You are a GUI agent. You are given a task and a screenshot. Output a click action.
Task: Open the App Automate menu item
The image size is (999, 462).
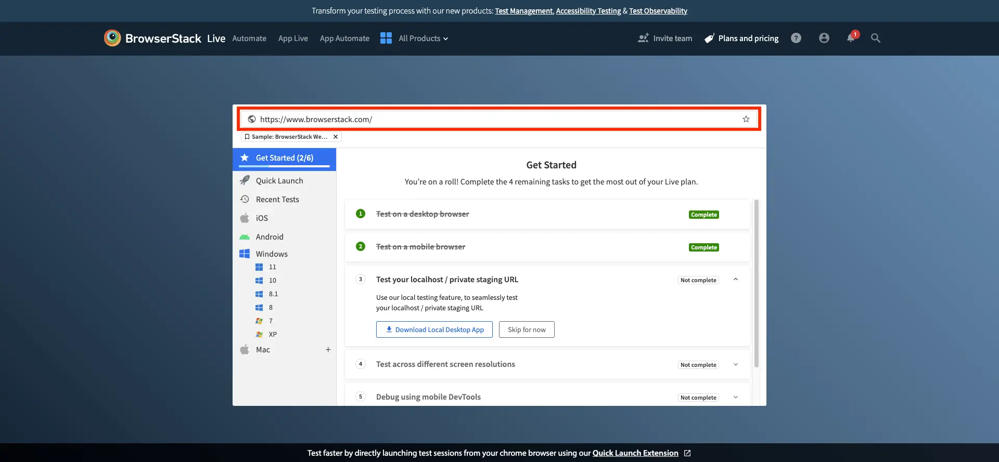point(344,38)
